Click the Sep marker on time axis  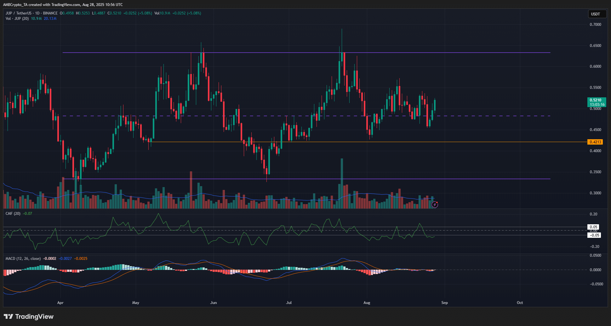point(444,303)
